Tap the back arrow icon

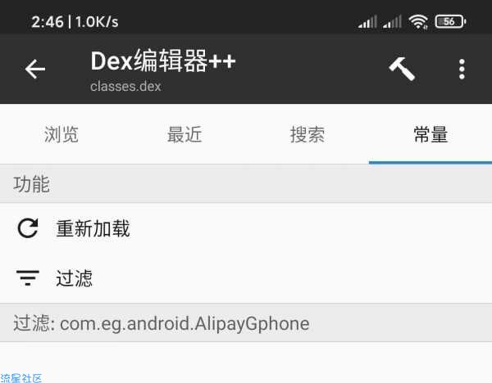point(35,69)
